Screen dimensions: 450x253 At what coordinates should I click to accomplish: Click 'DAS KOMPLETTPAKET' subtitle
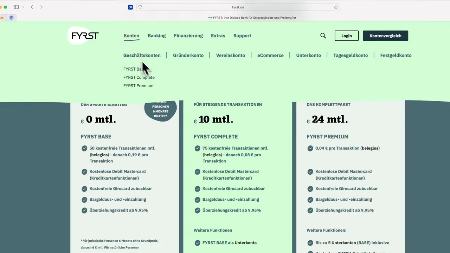point(328,104)
